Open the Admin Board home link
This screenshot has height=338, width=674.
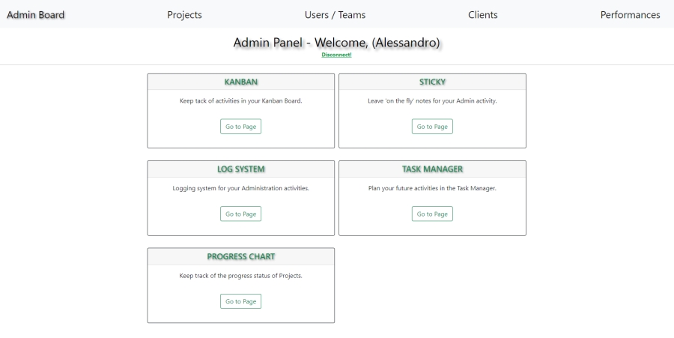click(36, 15)
